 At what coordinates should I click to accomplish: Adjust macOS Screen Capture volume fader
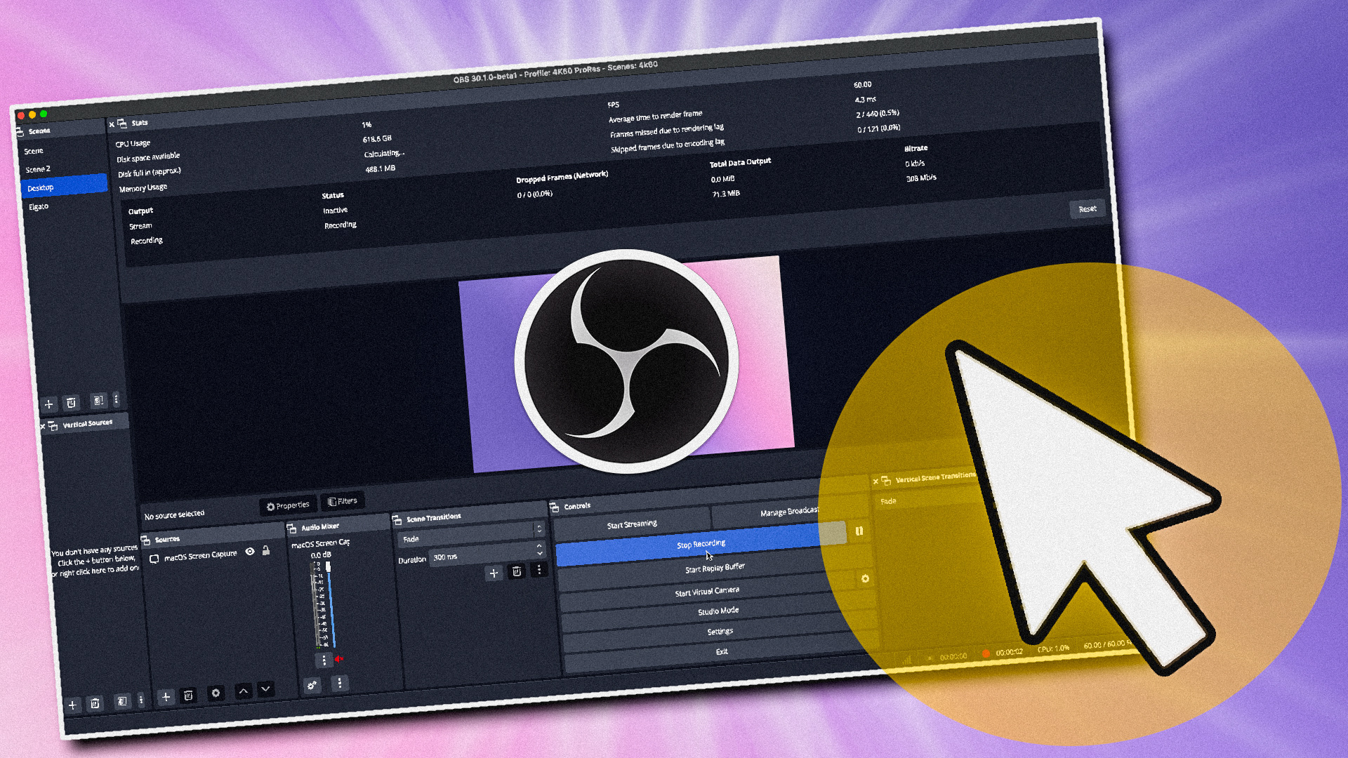pyautogui.click(x=328, y=567)
